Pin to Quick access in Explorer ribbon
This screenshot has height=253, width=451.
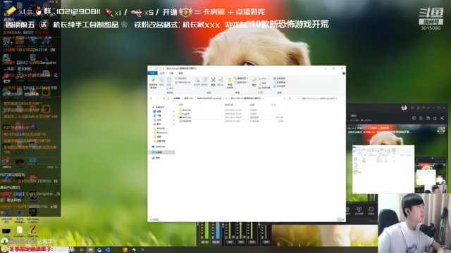pos(153,83)
